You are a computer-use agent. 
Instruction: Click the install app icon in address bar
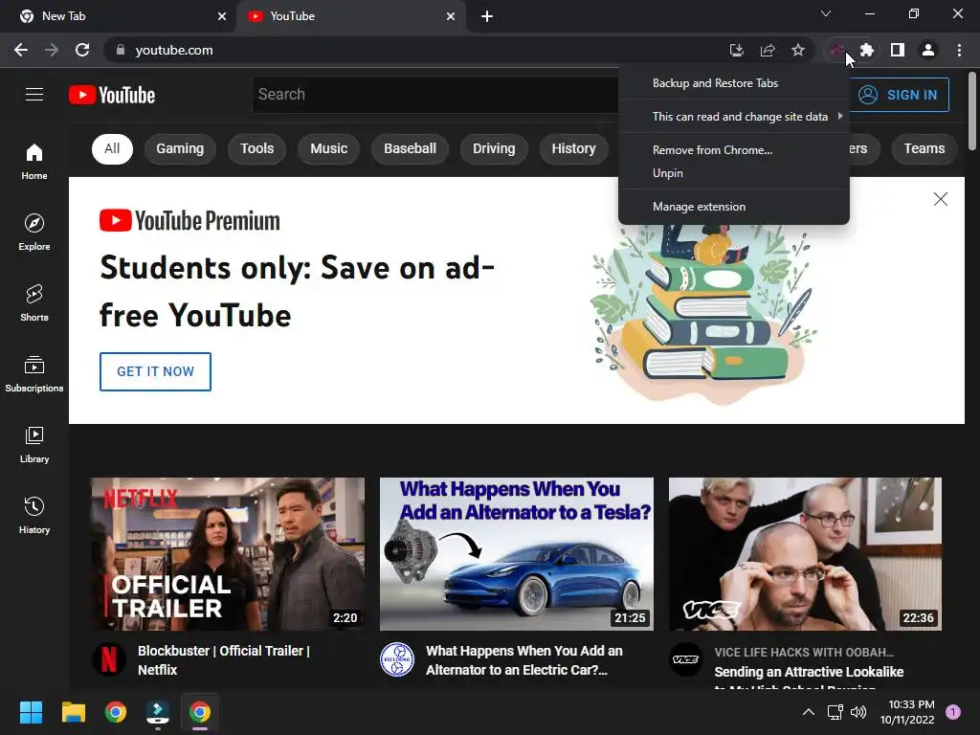(x=737, y=50)
